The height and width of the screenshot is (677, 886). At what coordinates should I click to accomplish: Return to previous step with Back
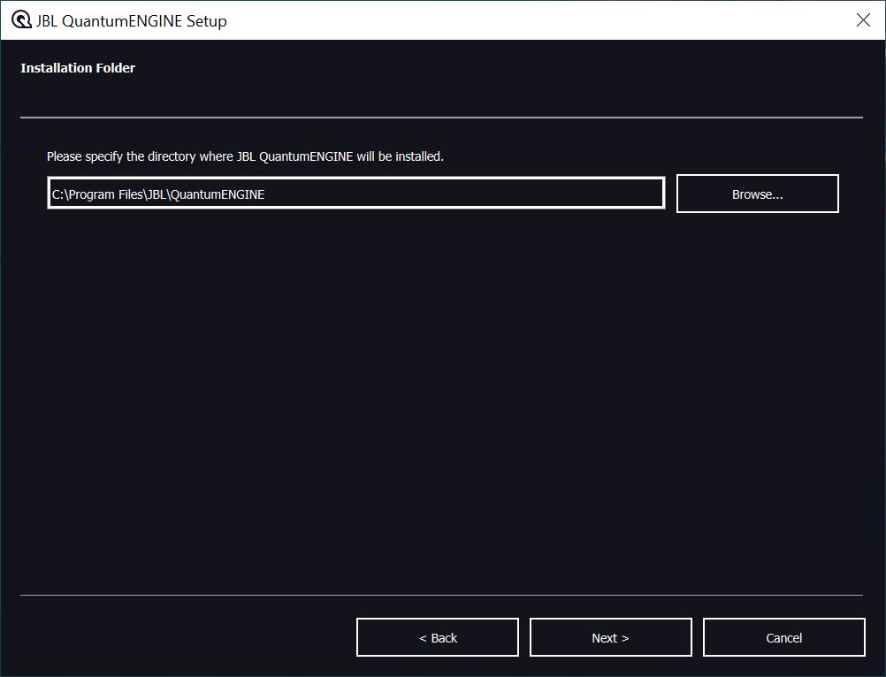438,637
